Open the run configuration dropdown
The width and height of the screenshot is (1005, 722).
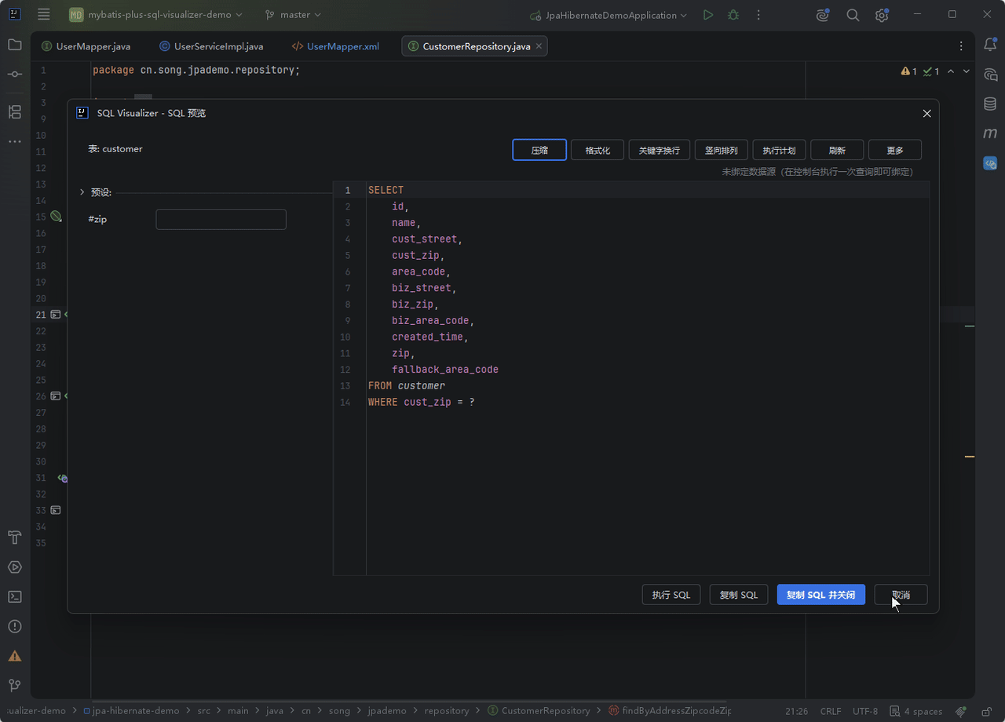pyautogui.click(x=608, y=15)
